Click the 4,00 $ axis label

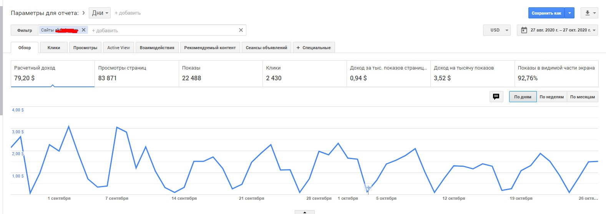pos(18,110)
